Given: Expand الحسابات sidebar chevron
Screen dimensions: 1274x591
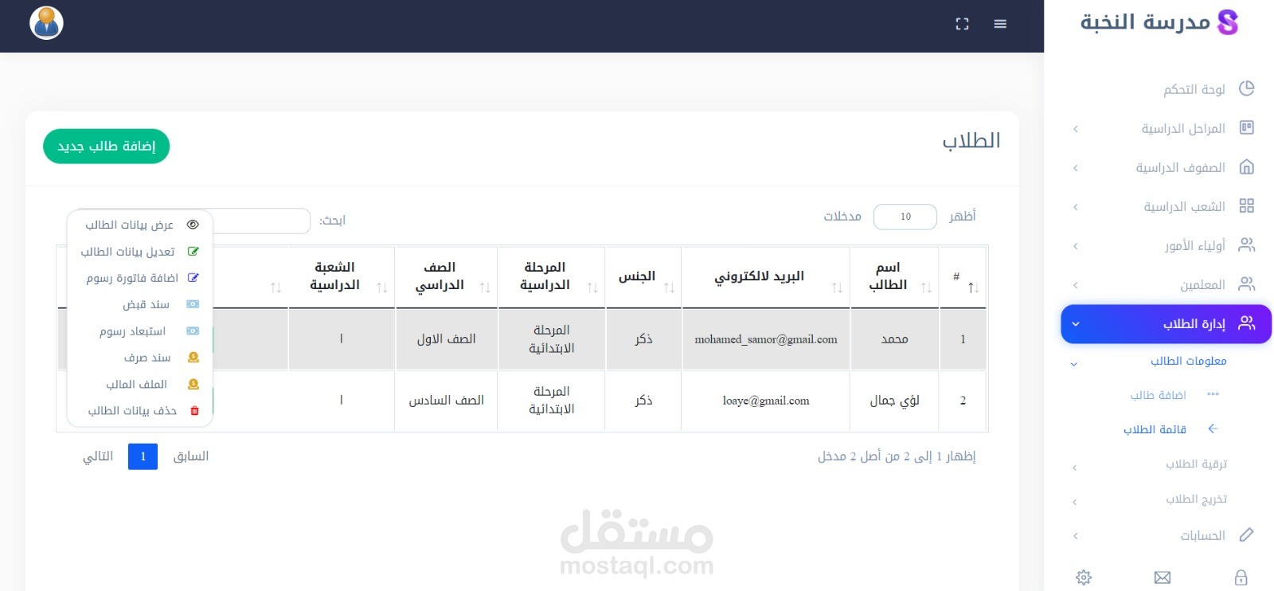Looking at the screenshot, I should pos(1076,536).
